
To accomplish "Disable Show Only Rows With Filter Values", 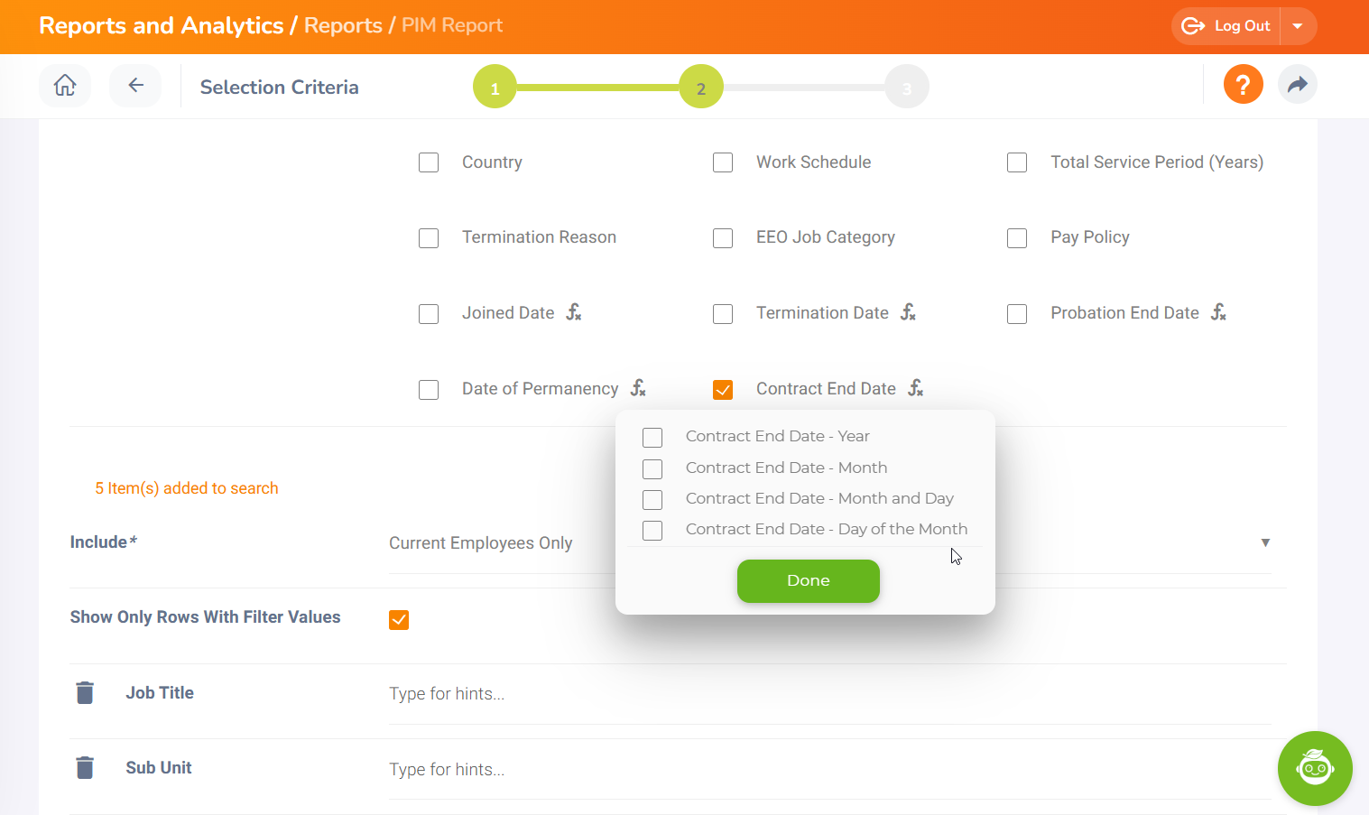I will [x=399, y=620].
